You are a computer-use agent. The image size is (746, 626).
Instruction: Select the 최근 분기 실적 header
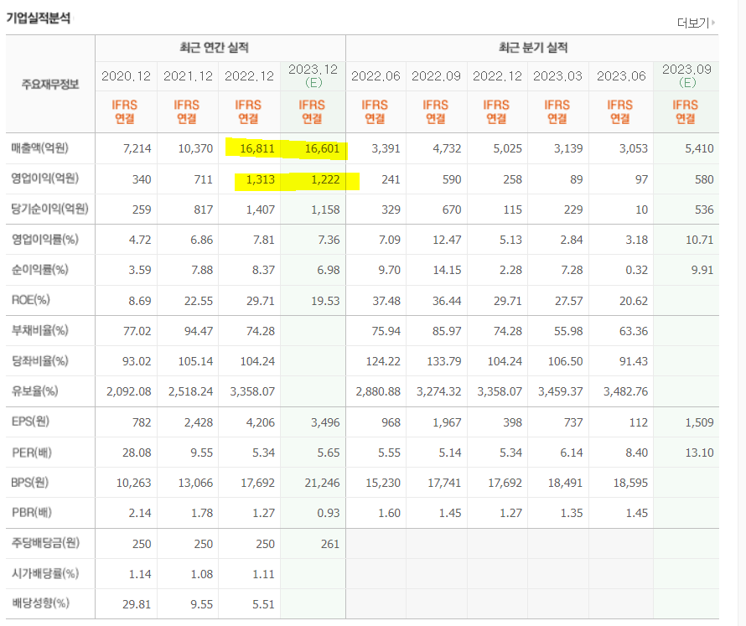[533, 48]
